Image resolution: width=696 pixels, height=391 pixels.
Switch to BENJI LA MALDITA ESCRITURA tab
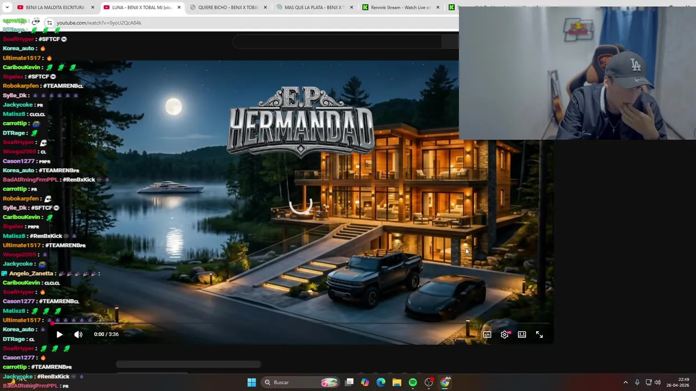click(x=54, y=8)
